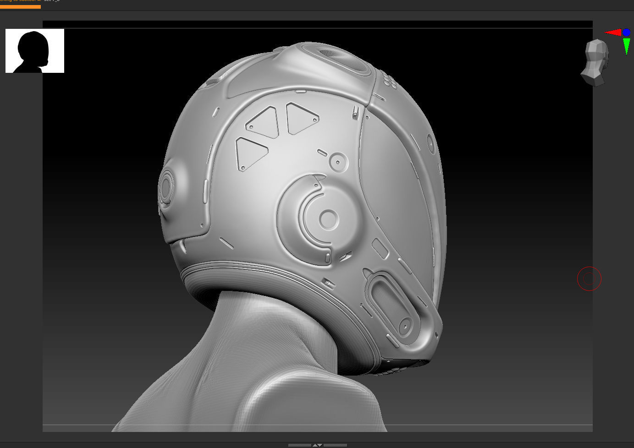Collapse the bottom tray using the down arrow

click(x=320, y=445)
